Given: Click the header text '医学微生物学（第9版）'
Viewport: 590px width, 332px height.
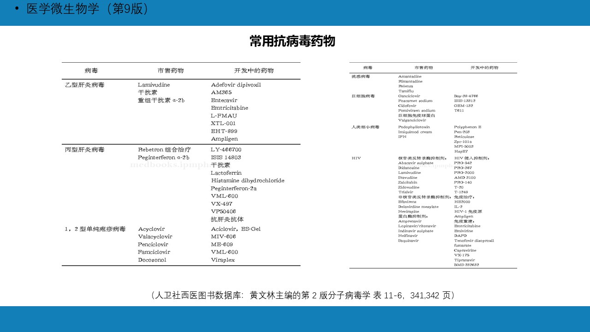Looking at the screenshot, I should [89, 9].
